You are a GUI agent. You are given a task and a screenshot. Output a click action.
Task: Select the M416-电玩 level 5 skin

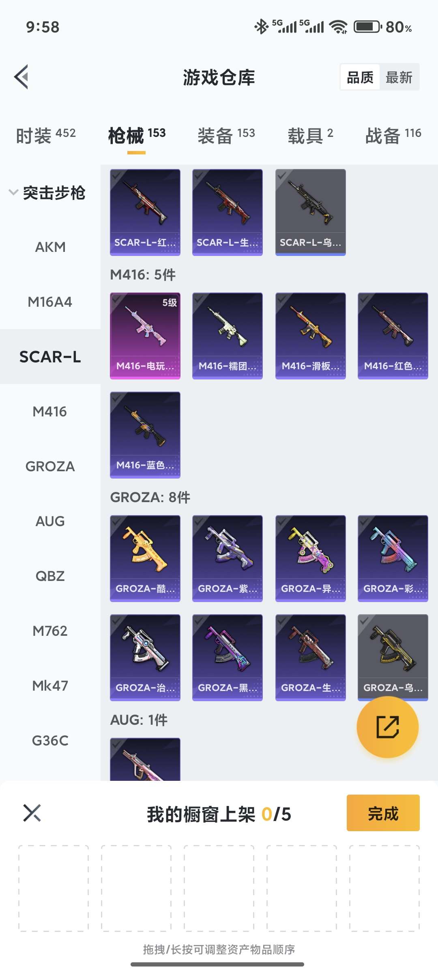pyautogui.click(x=145, y=336)
